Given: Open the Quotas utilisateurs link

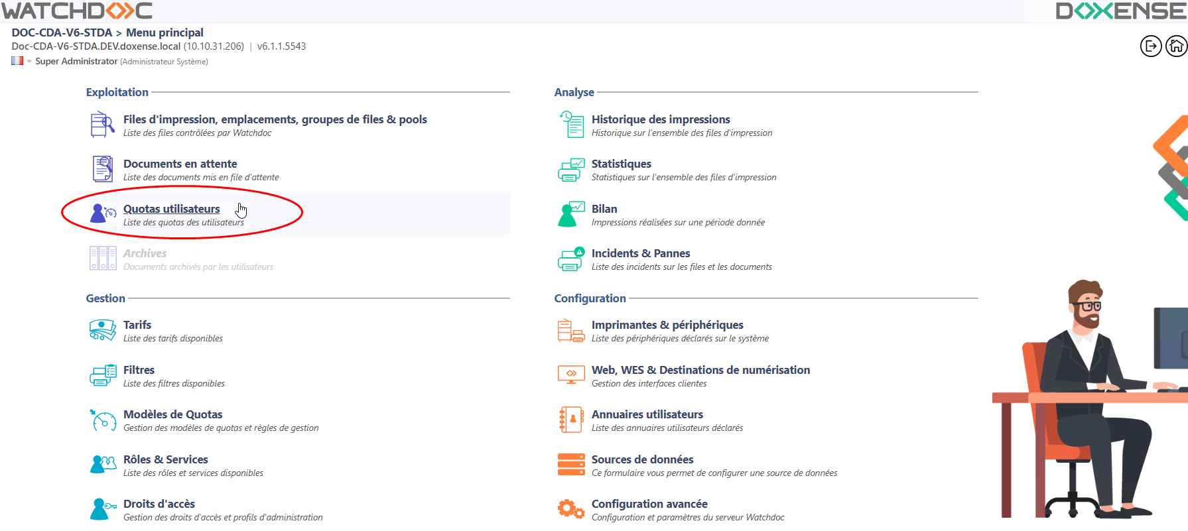Looking at the screenshot, I should (x=171, y=209).
